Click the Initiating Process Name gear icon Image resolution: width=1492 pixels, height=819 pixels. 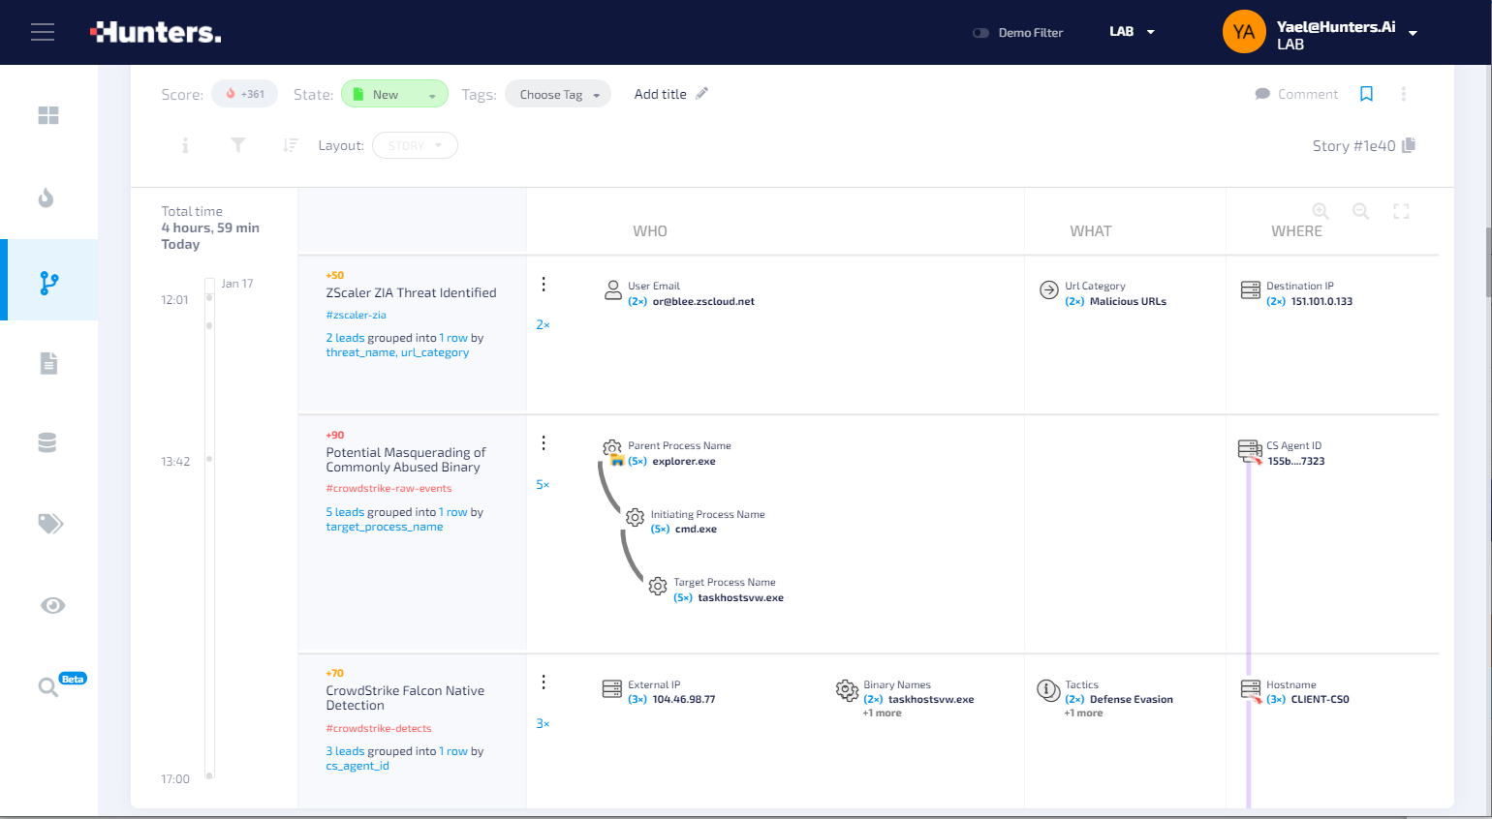(x=635, y=518)
